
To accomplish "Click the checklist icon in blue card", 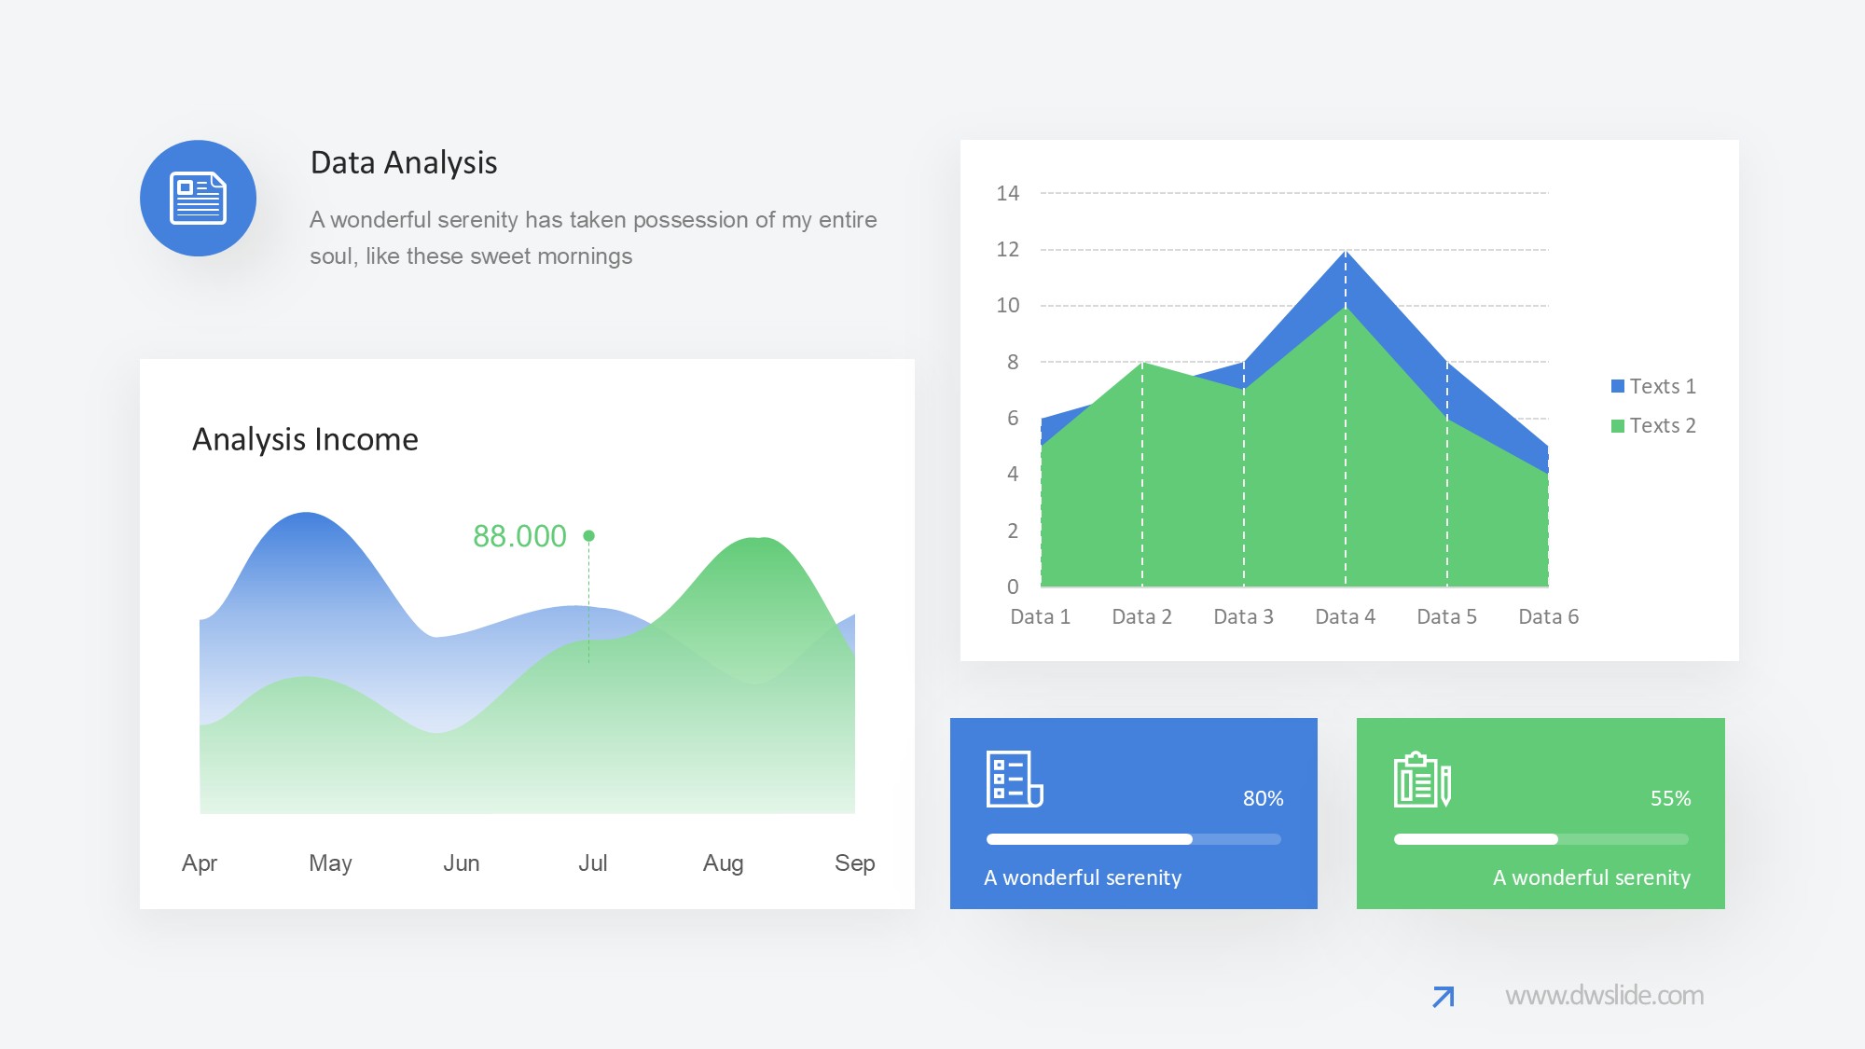I will tap(1015, 779).
